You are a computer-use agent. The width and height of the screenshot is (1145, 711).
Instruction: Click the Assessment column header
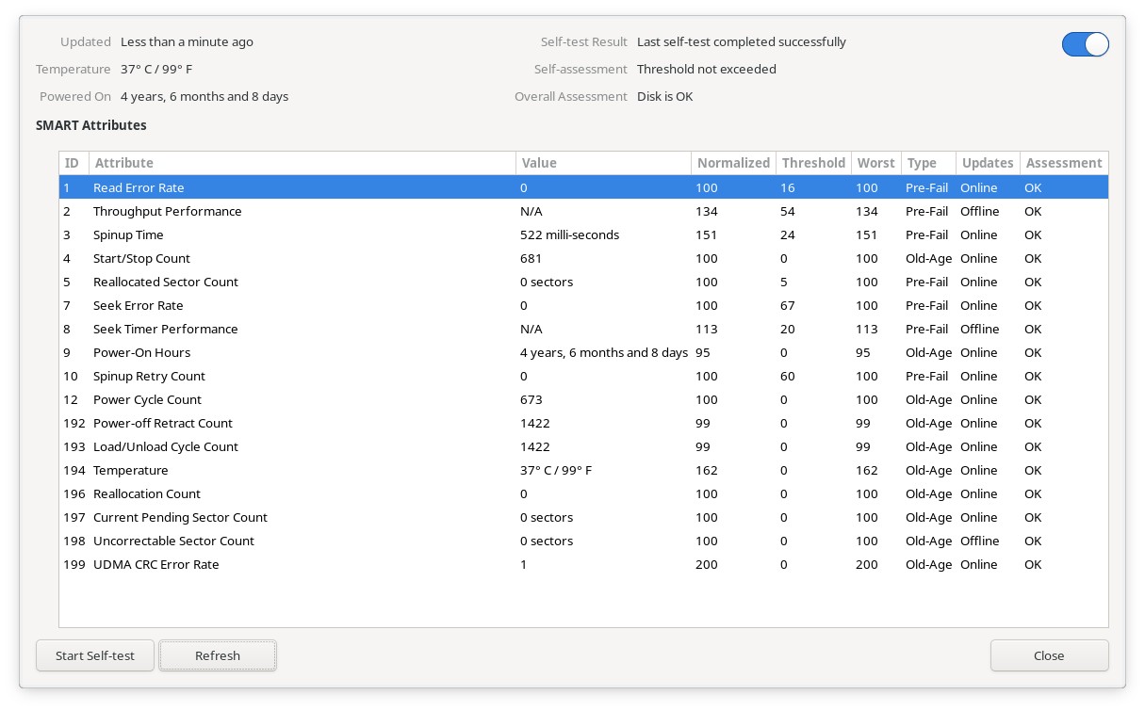1063,163
